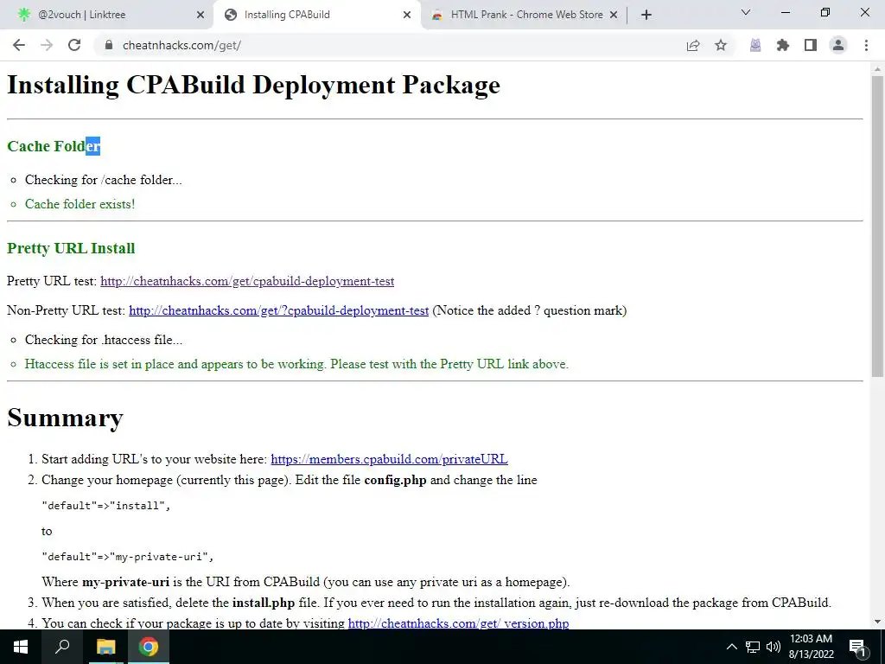Click Chrome icon in taskbar

149,647
